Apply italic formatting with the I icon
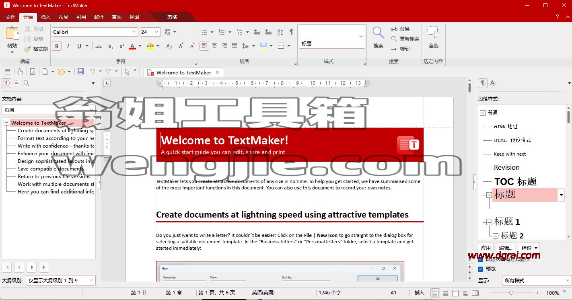 (68, 46)
